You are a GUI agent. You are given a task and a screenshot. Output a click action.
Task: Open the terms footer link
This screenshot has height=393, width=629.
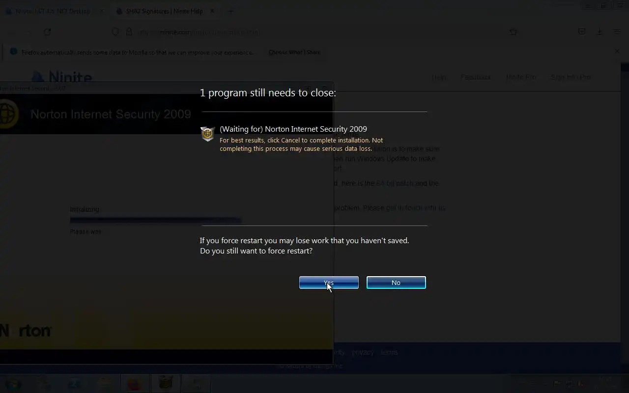[x=389, y=352]
